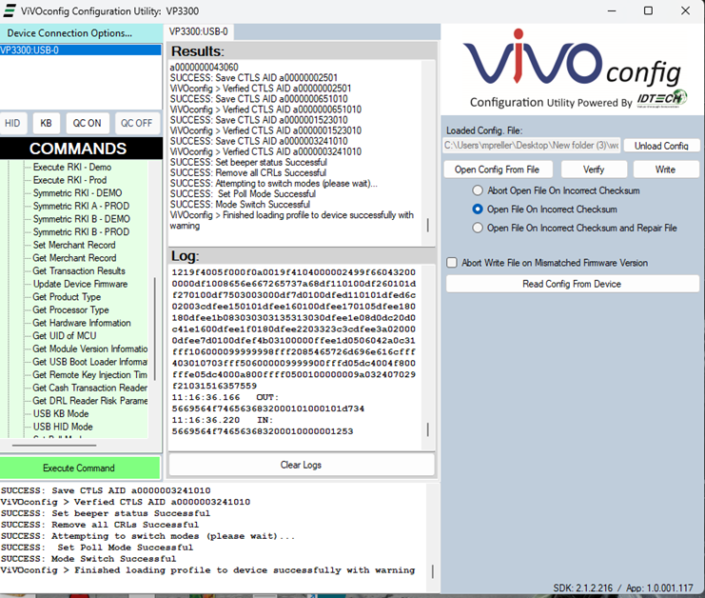705x598 pixels.
Task: Enable Abort Write File on Mismatched Firmware
Action: [x=452, y=263]
